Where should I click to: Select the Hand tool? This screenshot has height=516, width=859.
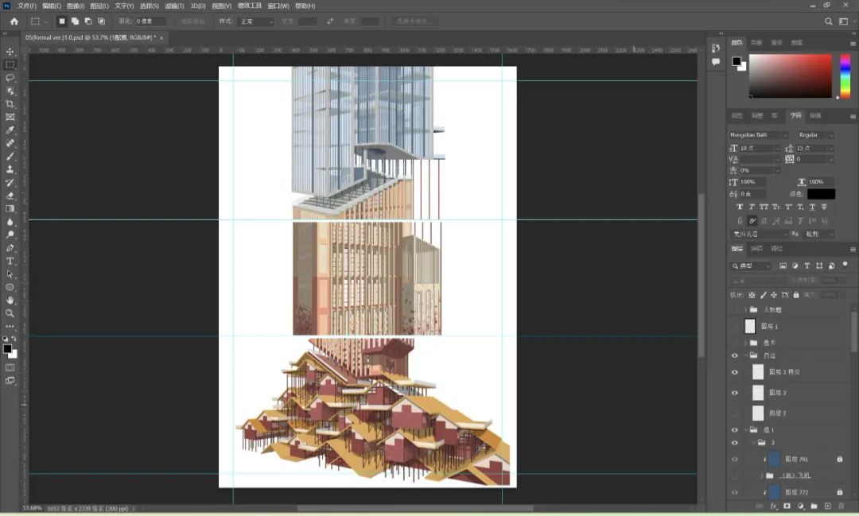click(10, 301)
